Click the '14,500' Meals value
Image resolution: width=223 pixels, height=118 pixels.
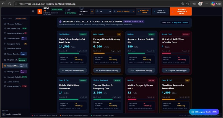(64, 46)
